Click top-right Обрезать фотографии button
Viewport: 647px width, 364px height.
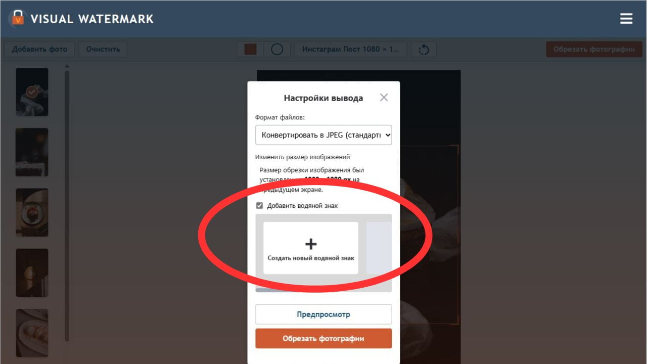[x=594, y=50]
